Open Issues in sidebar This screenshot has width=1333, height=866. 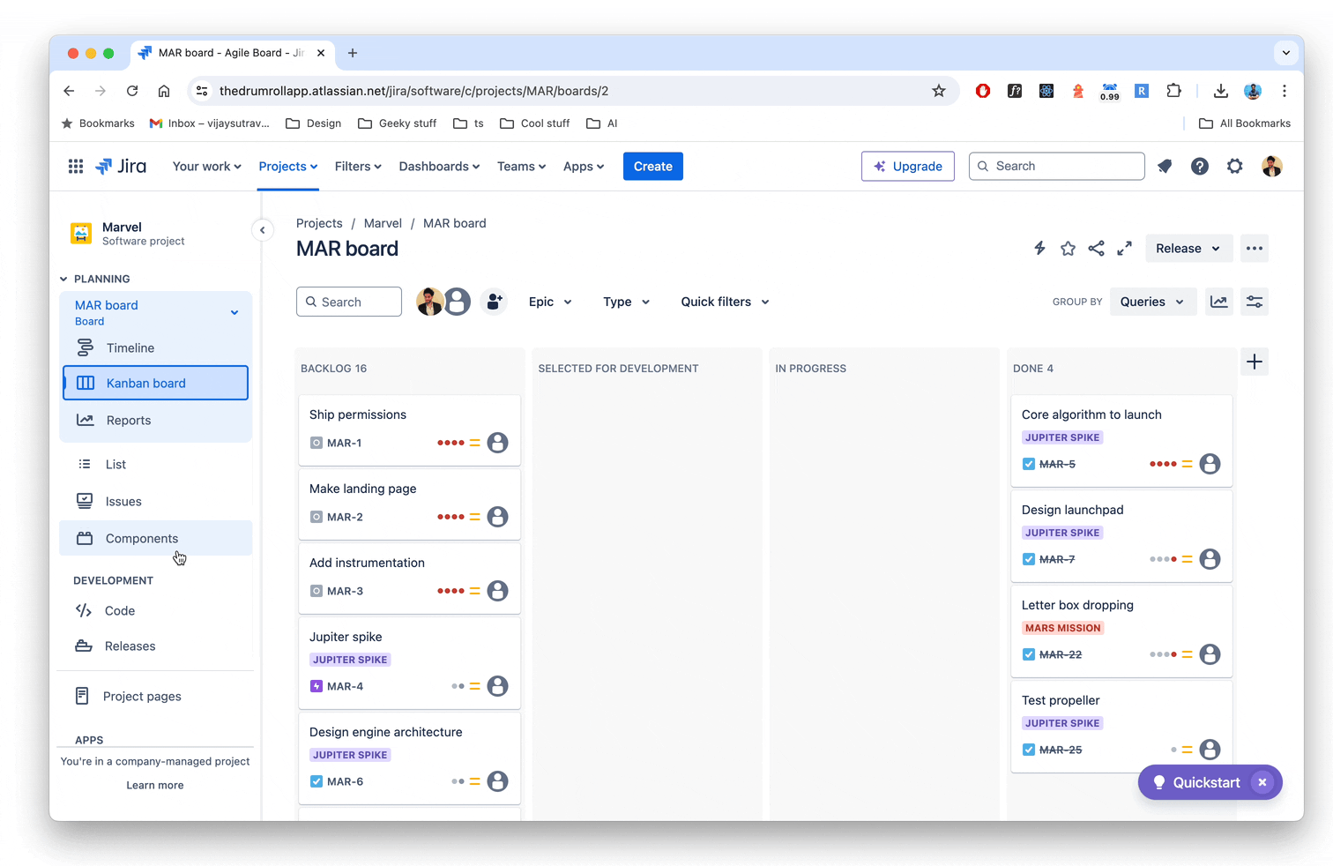[156, 502]
